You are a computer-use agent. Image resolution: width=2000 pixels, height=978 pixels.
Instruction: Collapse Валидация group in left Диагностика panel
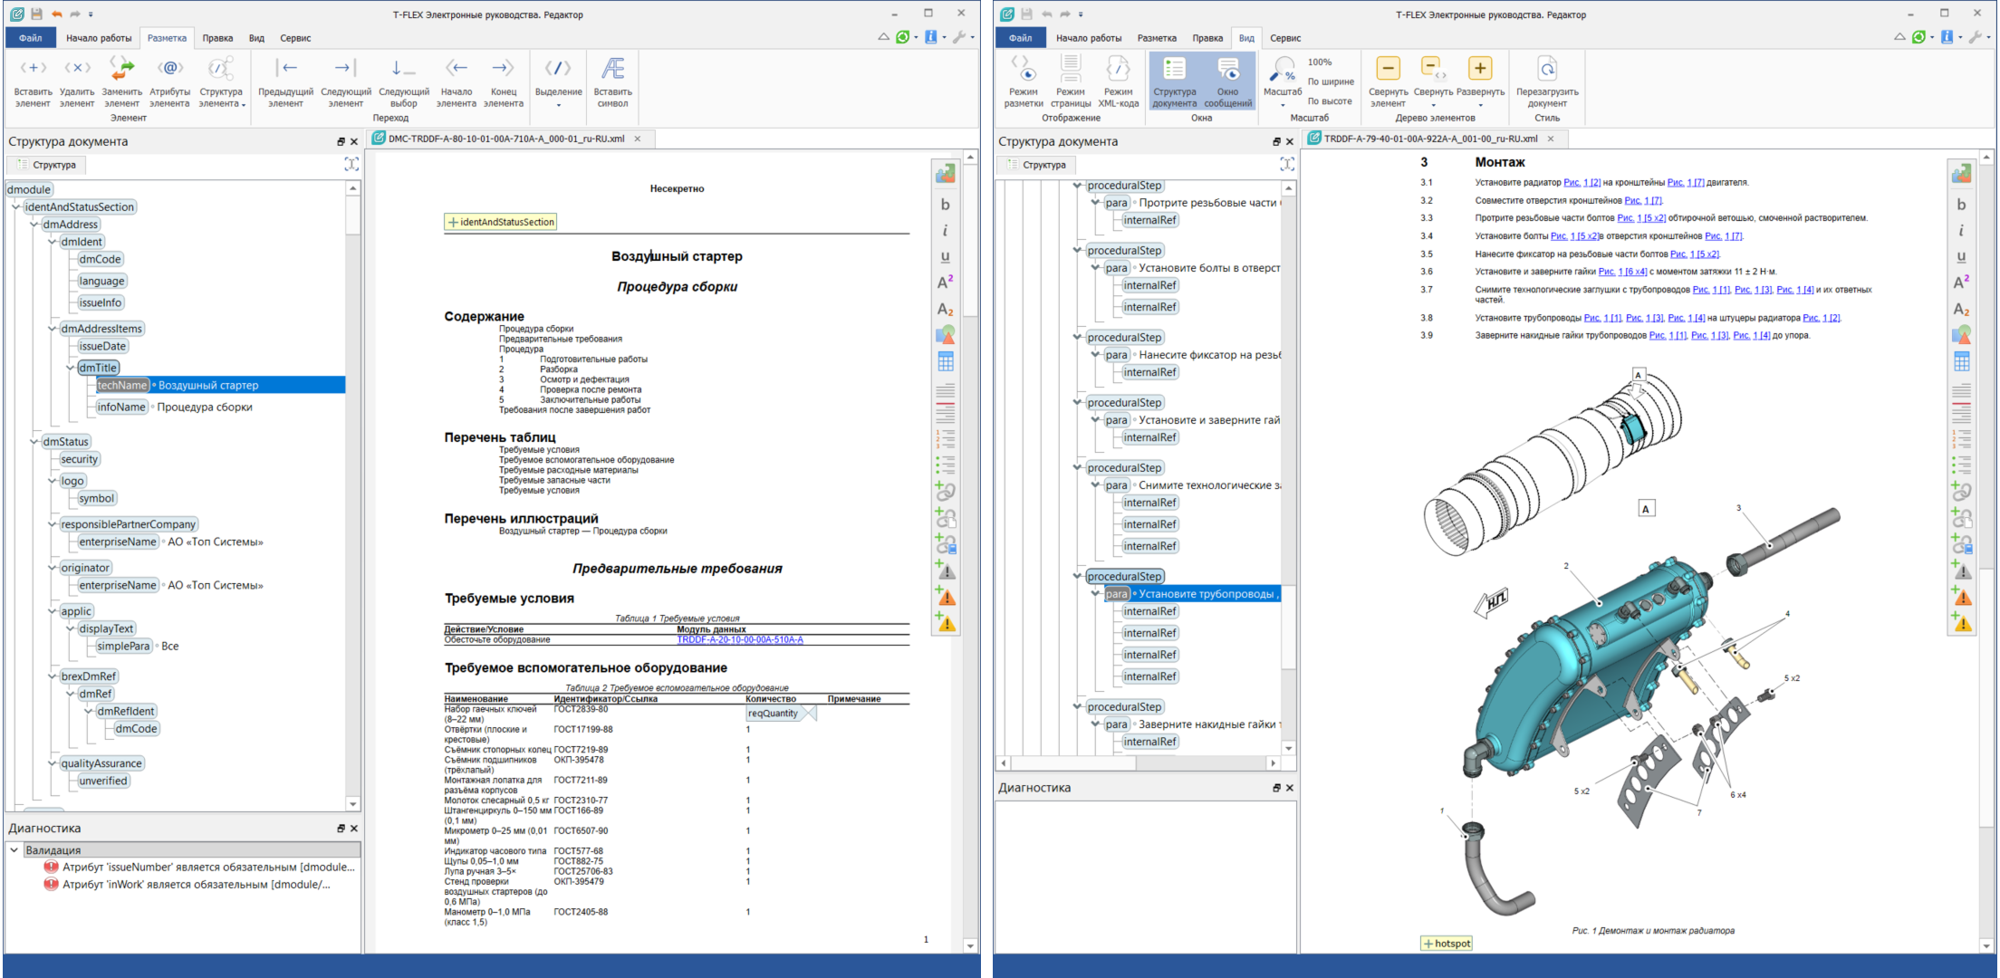coord(14,850)
